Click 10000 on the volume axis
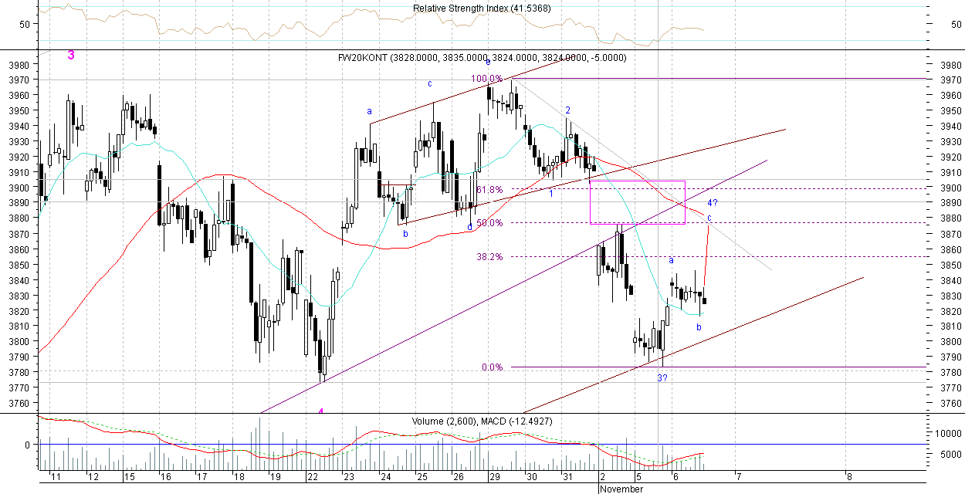 point(946,434)
